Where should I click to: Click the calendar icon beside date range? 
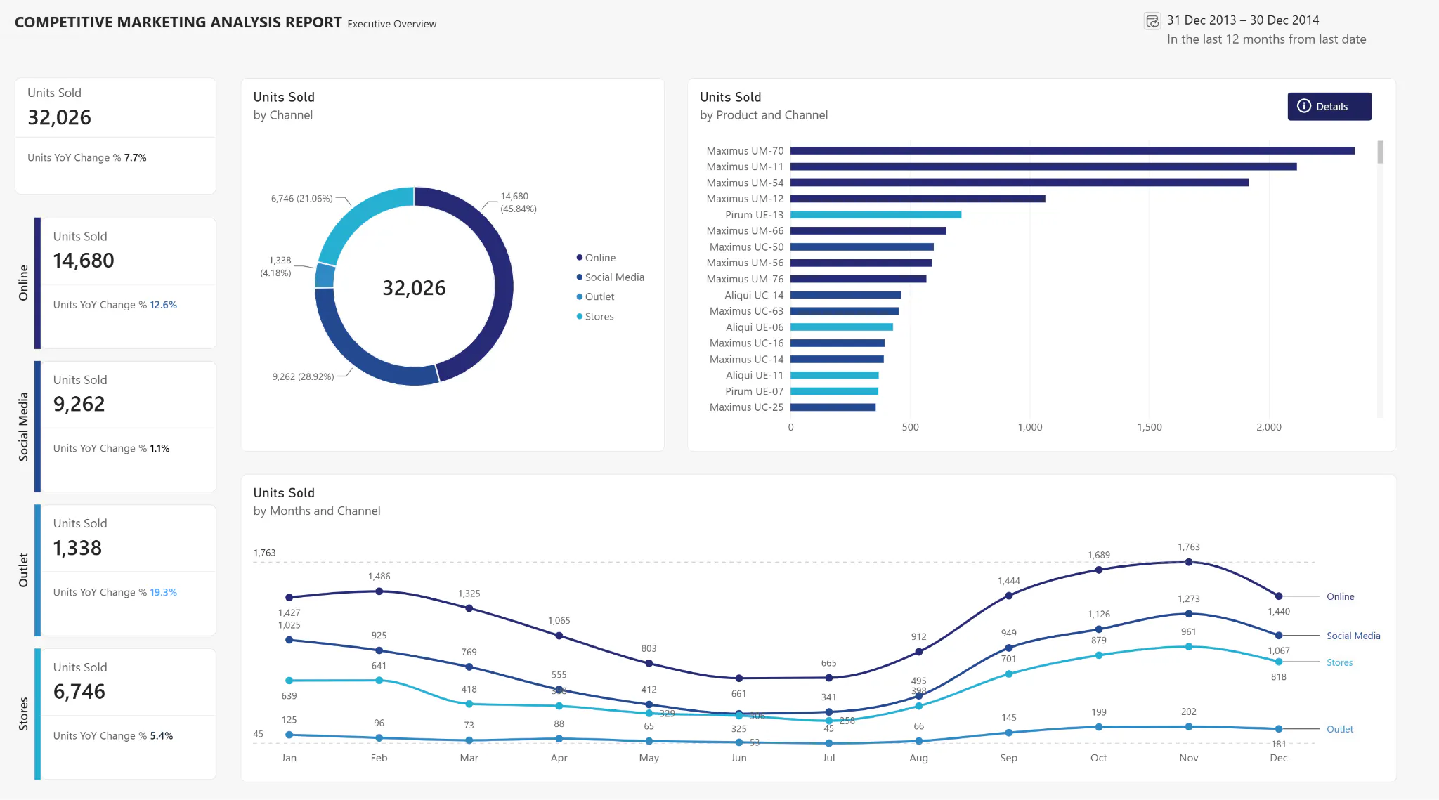1152,21
